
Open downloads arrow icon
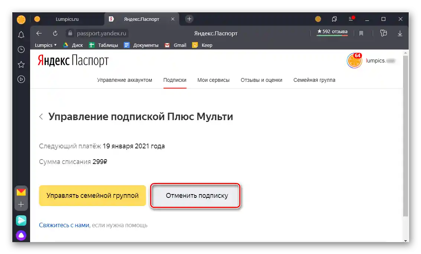tap(400, 33)
